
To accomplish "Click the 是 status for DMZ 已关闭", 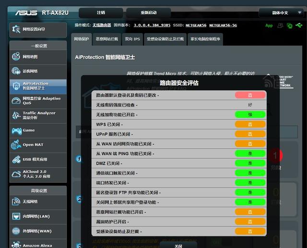I will point(250,163).
